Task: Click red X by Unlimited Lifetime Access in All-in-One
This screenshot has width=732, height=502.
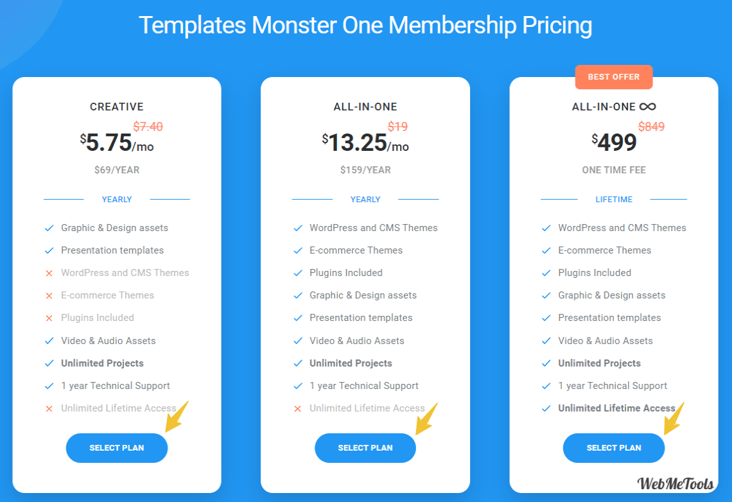Action: (297, 409)
